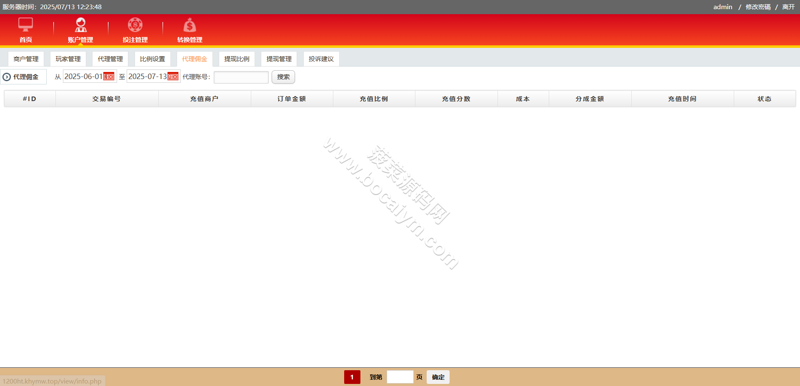This screenshot has width=800, height=386.
Task: Switch to 代理管理 tab
Action: [110, 59]
